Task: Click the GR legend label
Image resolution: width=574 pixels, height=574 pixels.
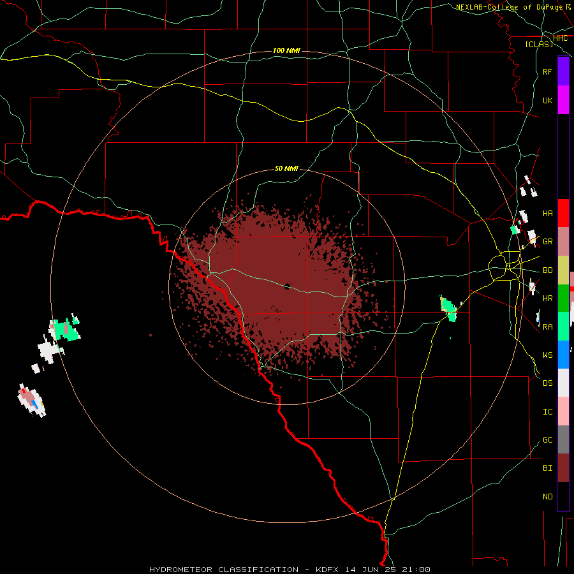Action: [547, 242]
